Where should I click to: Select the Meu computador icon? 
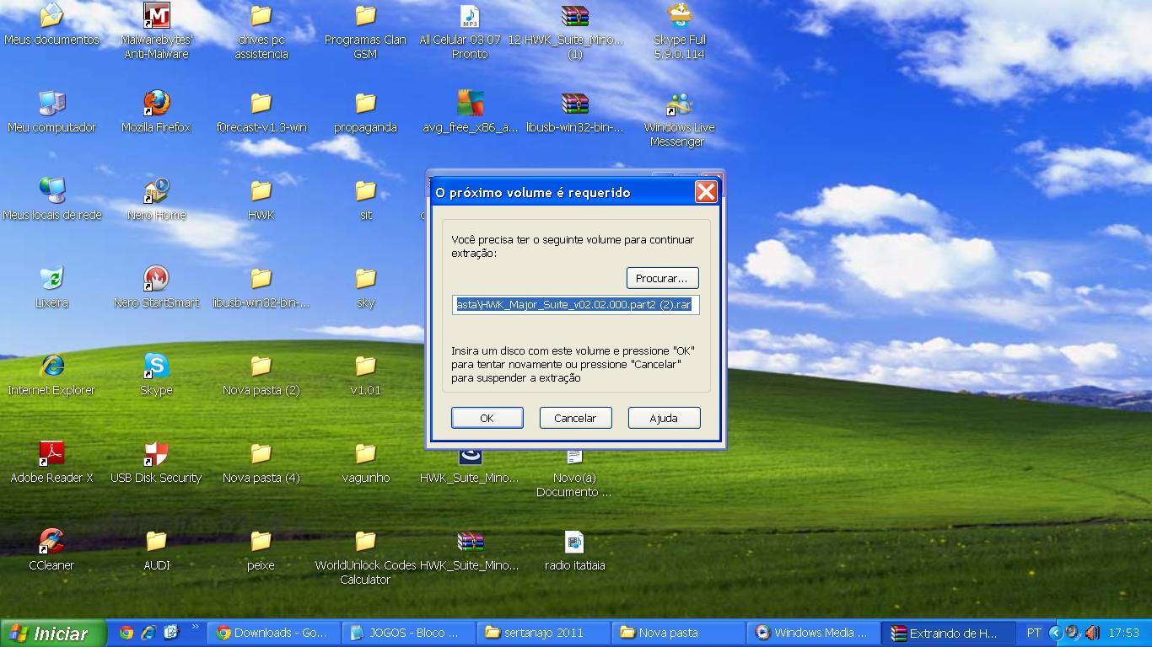pos(51,112)
